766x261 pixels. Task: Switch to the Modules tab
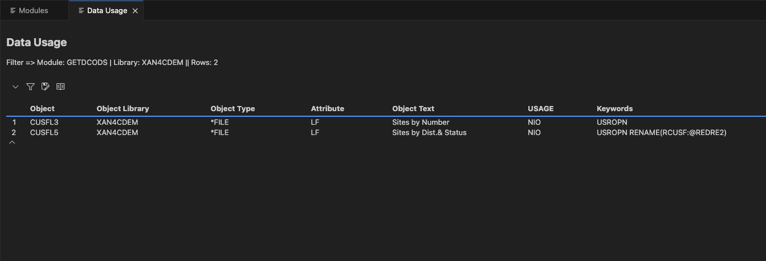pyautogui.click(x=33, y=11)
